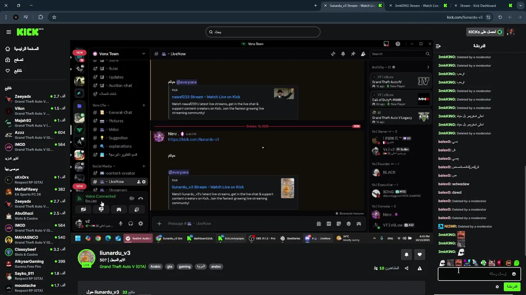
Task: Toggle Discord camera button
Action: pyautogui.click(x=83, y=209)
